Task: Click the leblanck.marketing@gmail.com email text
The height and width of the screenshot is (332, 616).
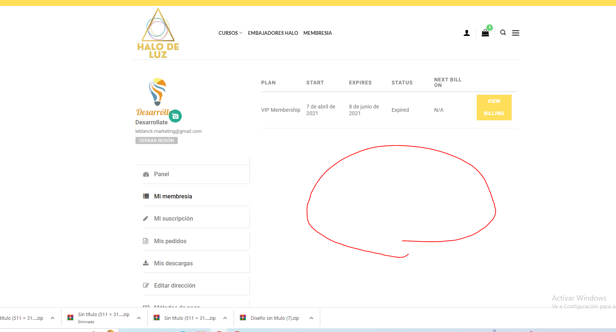Action: (168, 131)
